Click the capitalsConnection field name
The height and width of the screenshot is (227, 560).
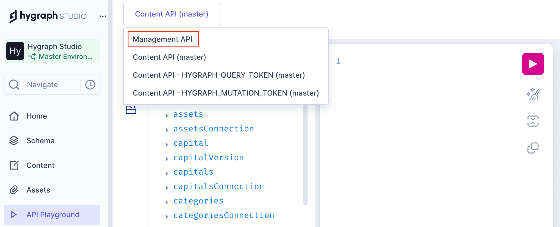pos(218,186)
